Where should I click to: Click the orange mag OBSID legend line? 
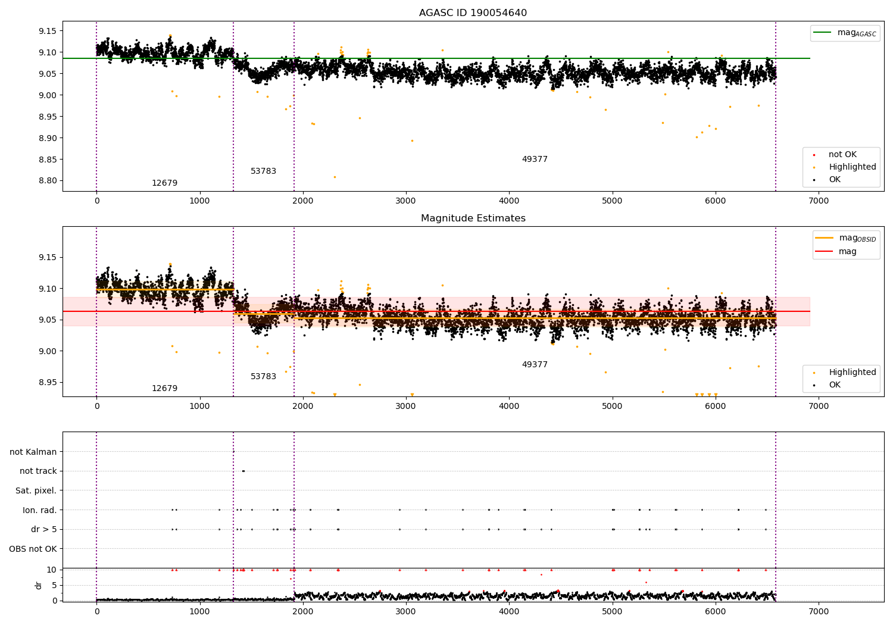tap(825, 238)
